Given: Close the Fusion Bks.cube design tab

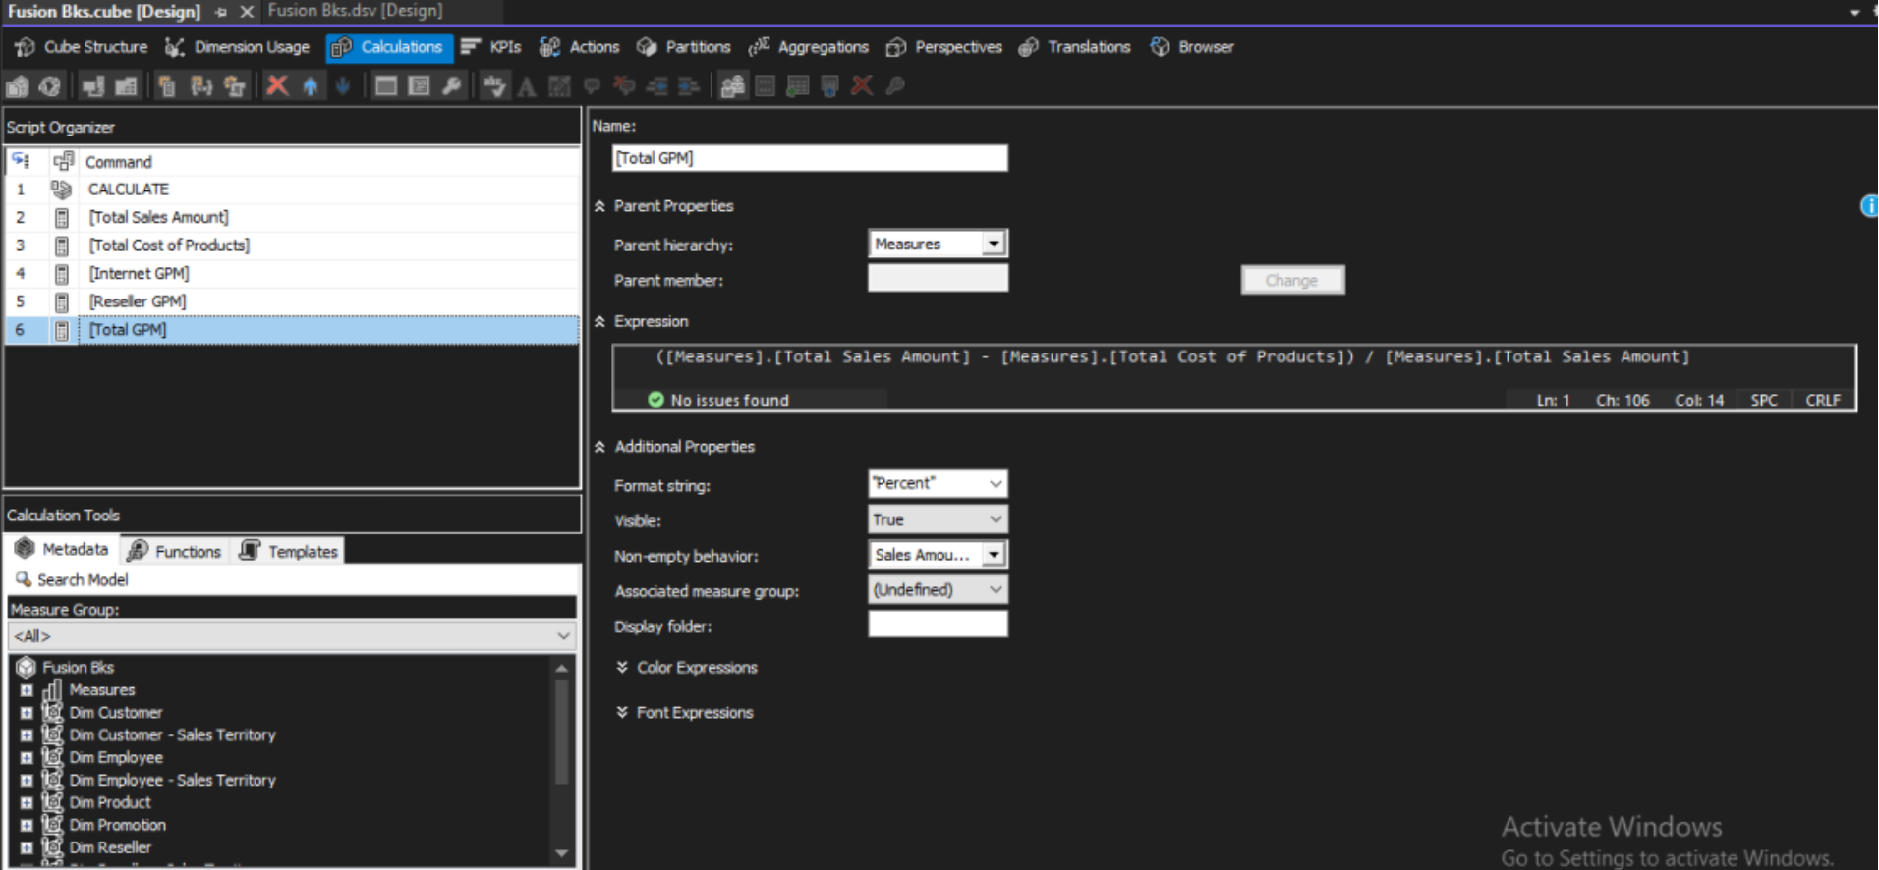Looking at the screenshot, I should (247, 12).
